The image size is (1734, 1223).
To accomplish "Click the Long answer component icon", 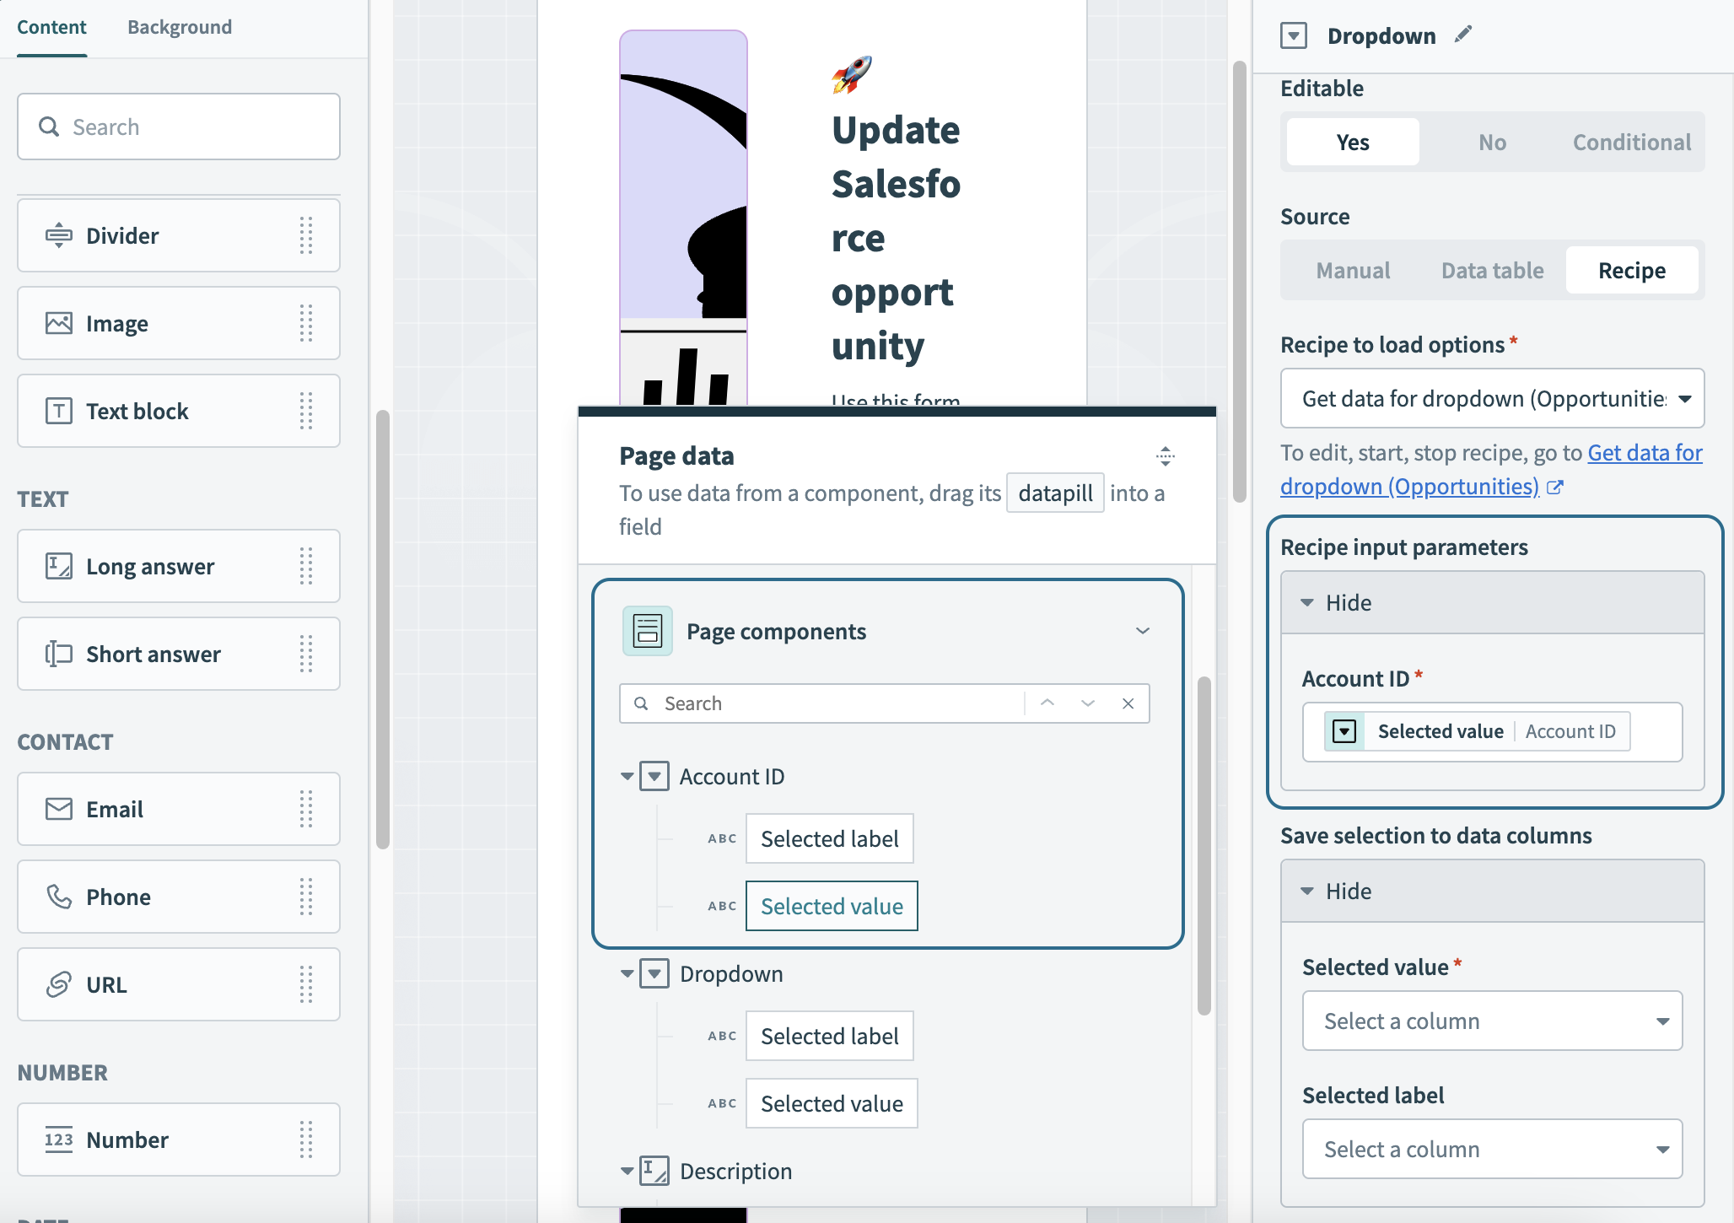I will coord(58,566).
